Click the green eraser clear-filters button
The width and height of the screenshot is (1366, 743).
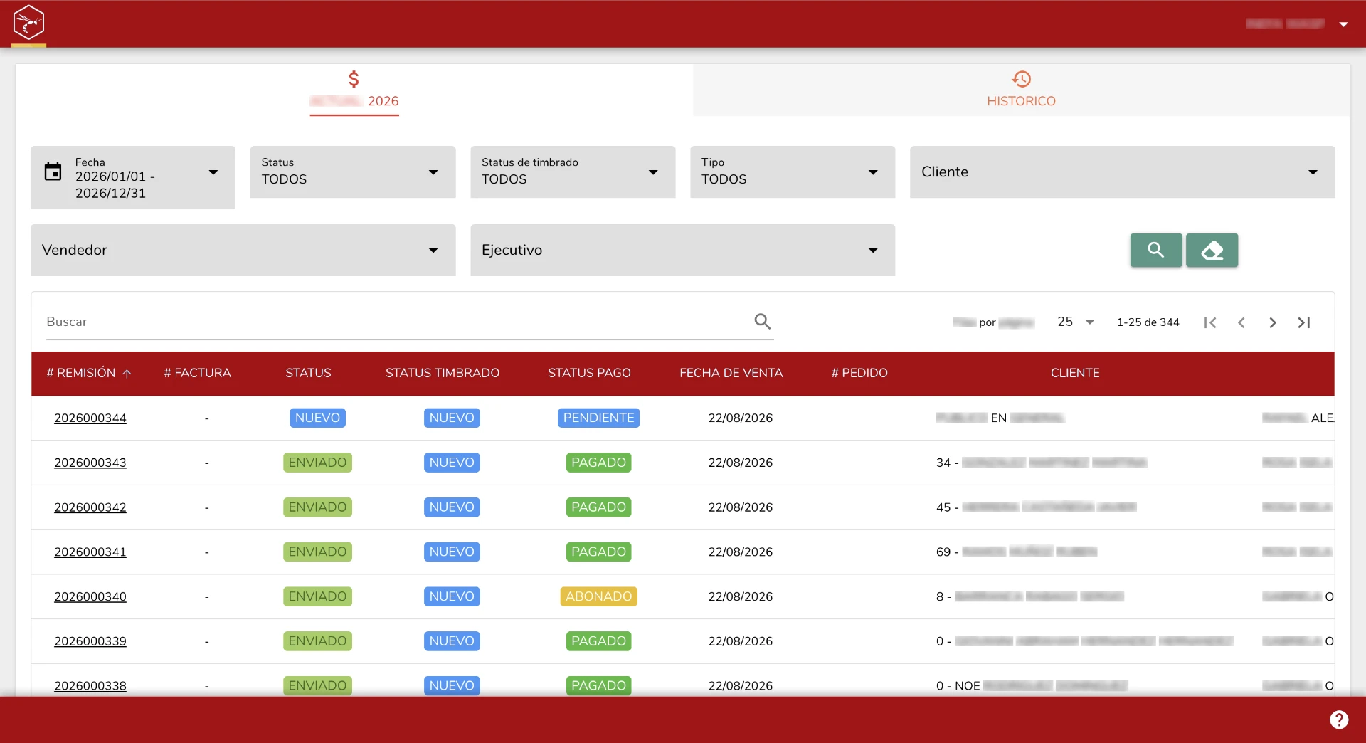click(x=1212, y=250)
